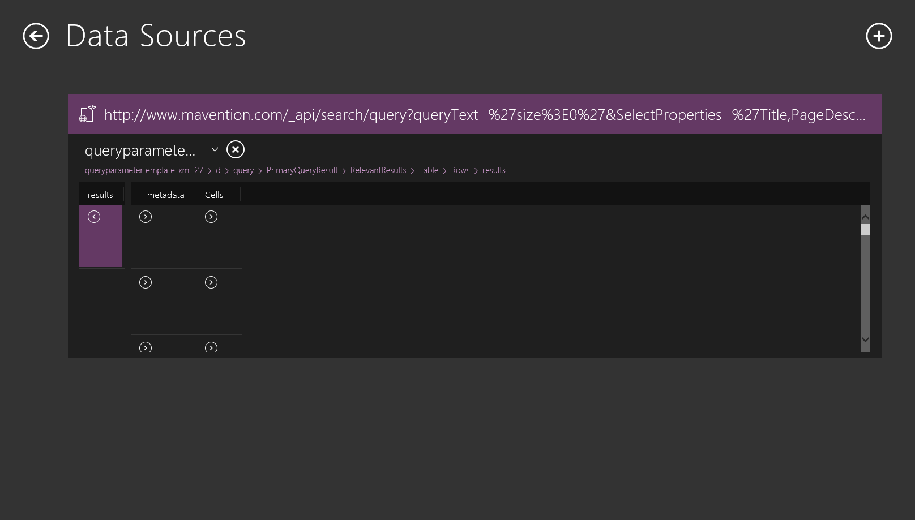Click the __metadata column header

click(x=162, y=195)
